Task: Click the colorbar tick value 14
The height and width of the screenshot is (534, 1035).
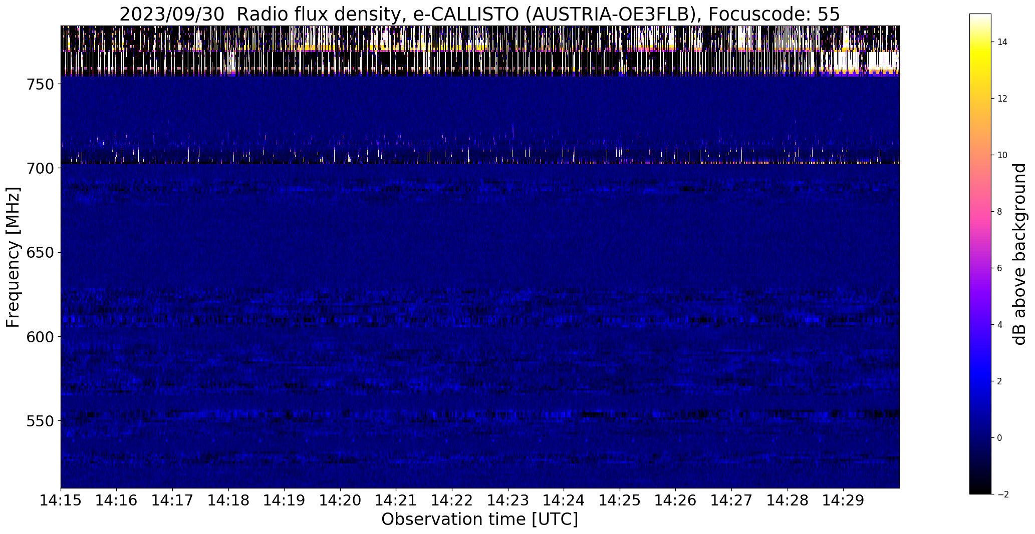Action: tap(1002, 42)
